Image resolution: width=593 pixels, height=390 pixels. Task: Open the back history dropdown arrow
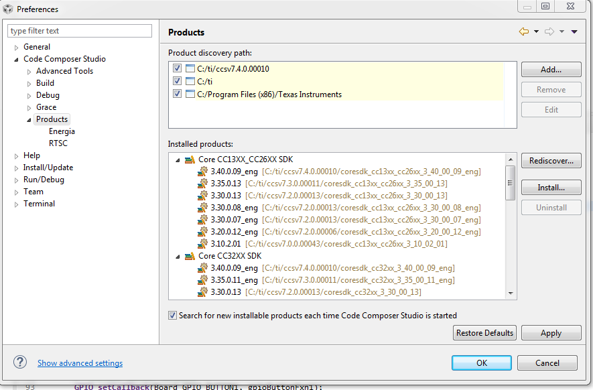coord(536,31)
